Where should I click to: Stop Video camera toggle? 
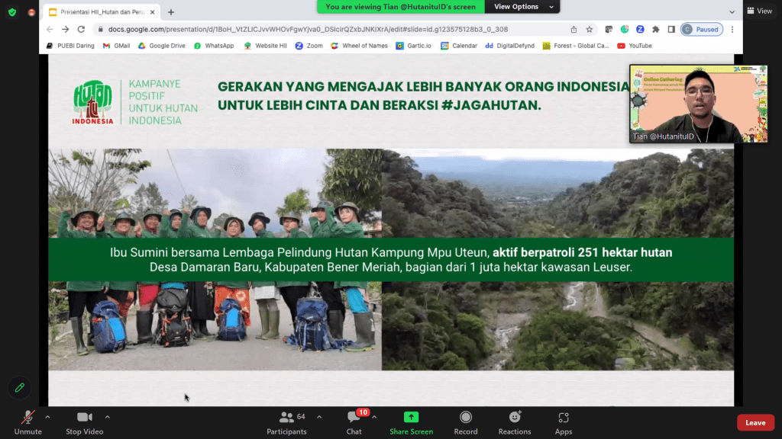84,422
